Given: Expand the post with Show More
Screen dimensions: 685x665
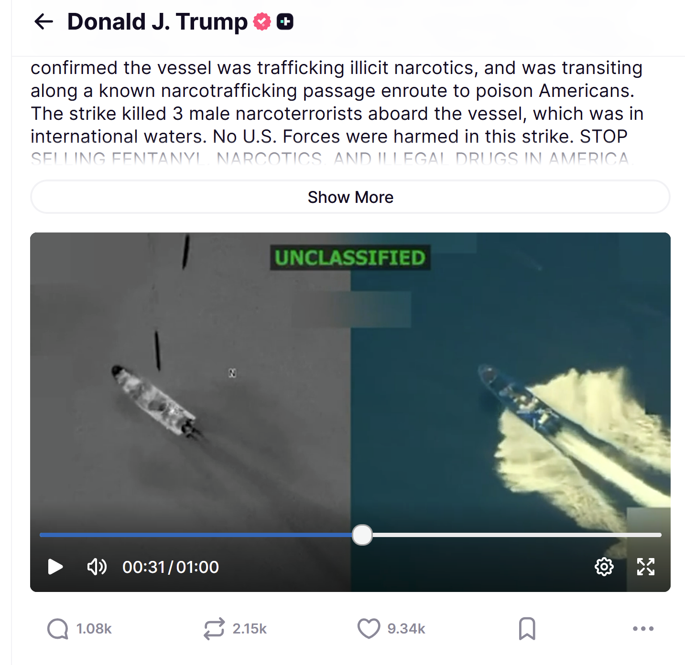Looking at the screenshot, I should pos(350,197).
